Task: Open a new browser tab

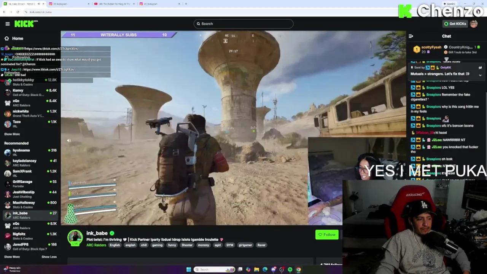Action: click(186, 4)
